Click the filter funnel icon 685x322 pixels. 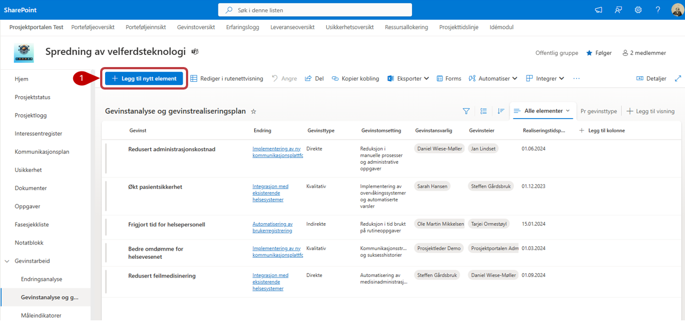(466, 111)
